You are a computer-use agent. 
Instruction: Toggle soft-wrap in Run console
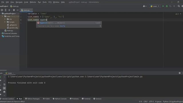click(x=4, y=84)
